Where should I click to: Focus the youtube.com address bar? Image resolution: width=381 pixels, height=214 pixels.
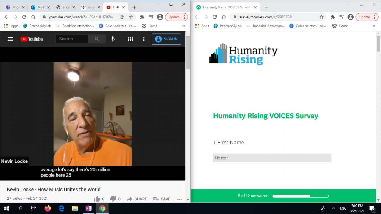tap(81, 17)
